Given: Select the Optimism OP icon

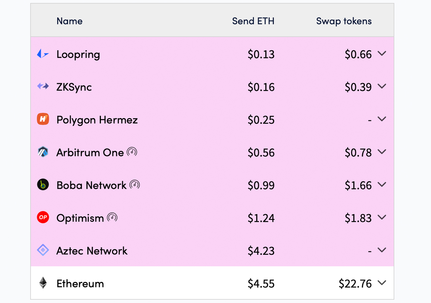Looking at the screenshot, I should click(x=43, y=217).
